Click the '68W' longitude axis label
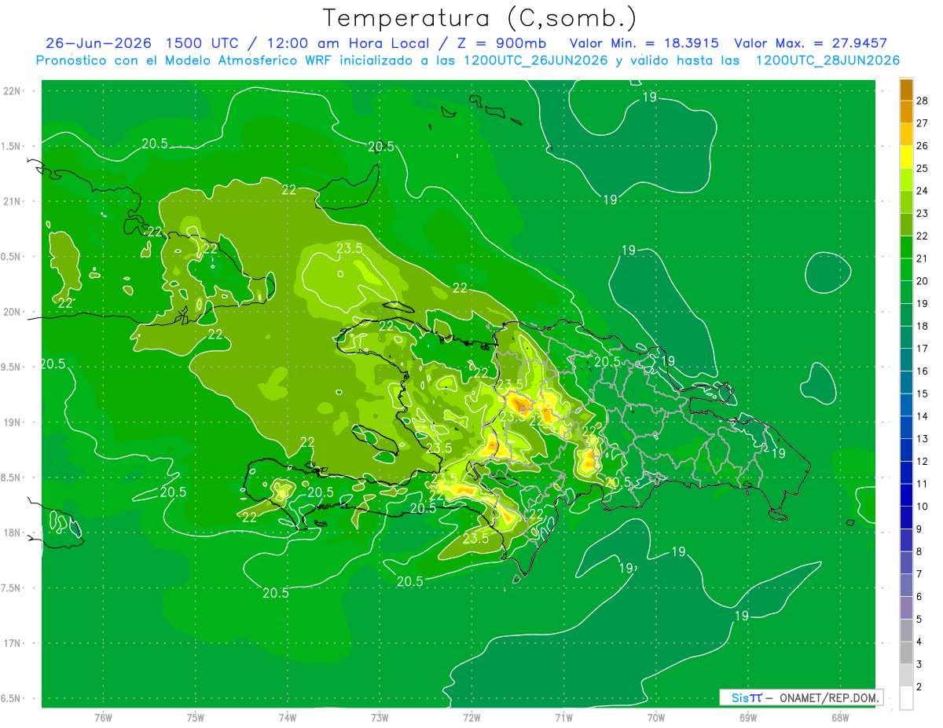Screen dimensions: 943x728 [x=840, y=718]
